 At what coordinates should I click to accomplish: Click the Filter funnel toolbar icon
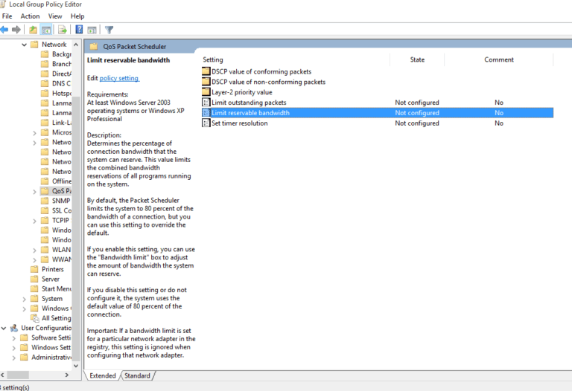[109, 30]
